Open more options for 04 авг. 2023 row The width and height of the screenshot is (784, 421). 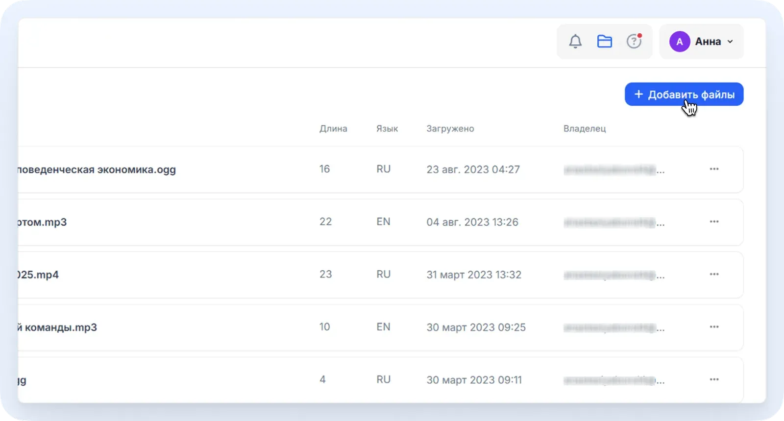point(714,222)
